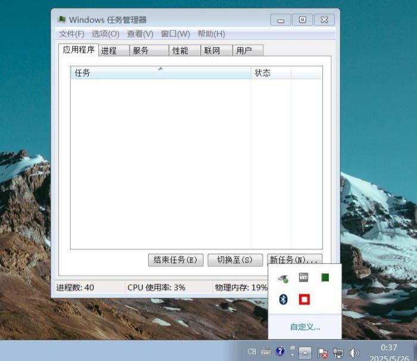This screenshot has width=417, height=361.
Task: Open the Action Center flag icon
Action: tap(322, 353)
